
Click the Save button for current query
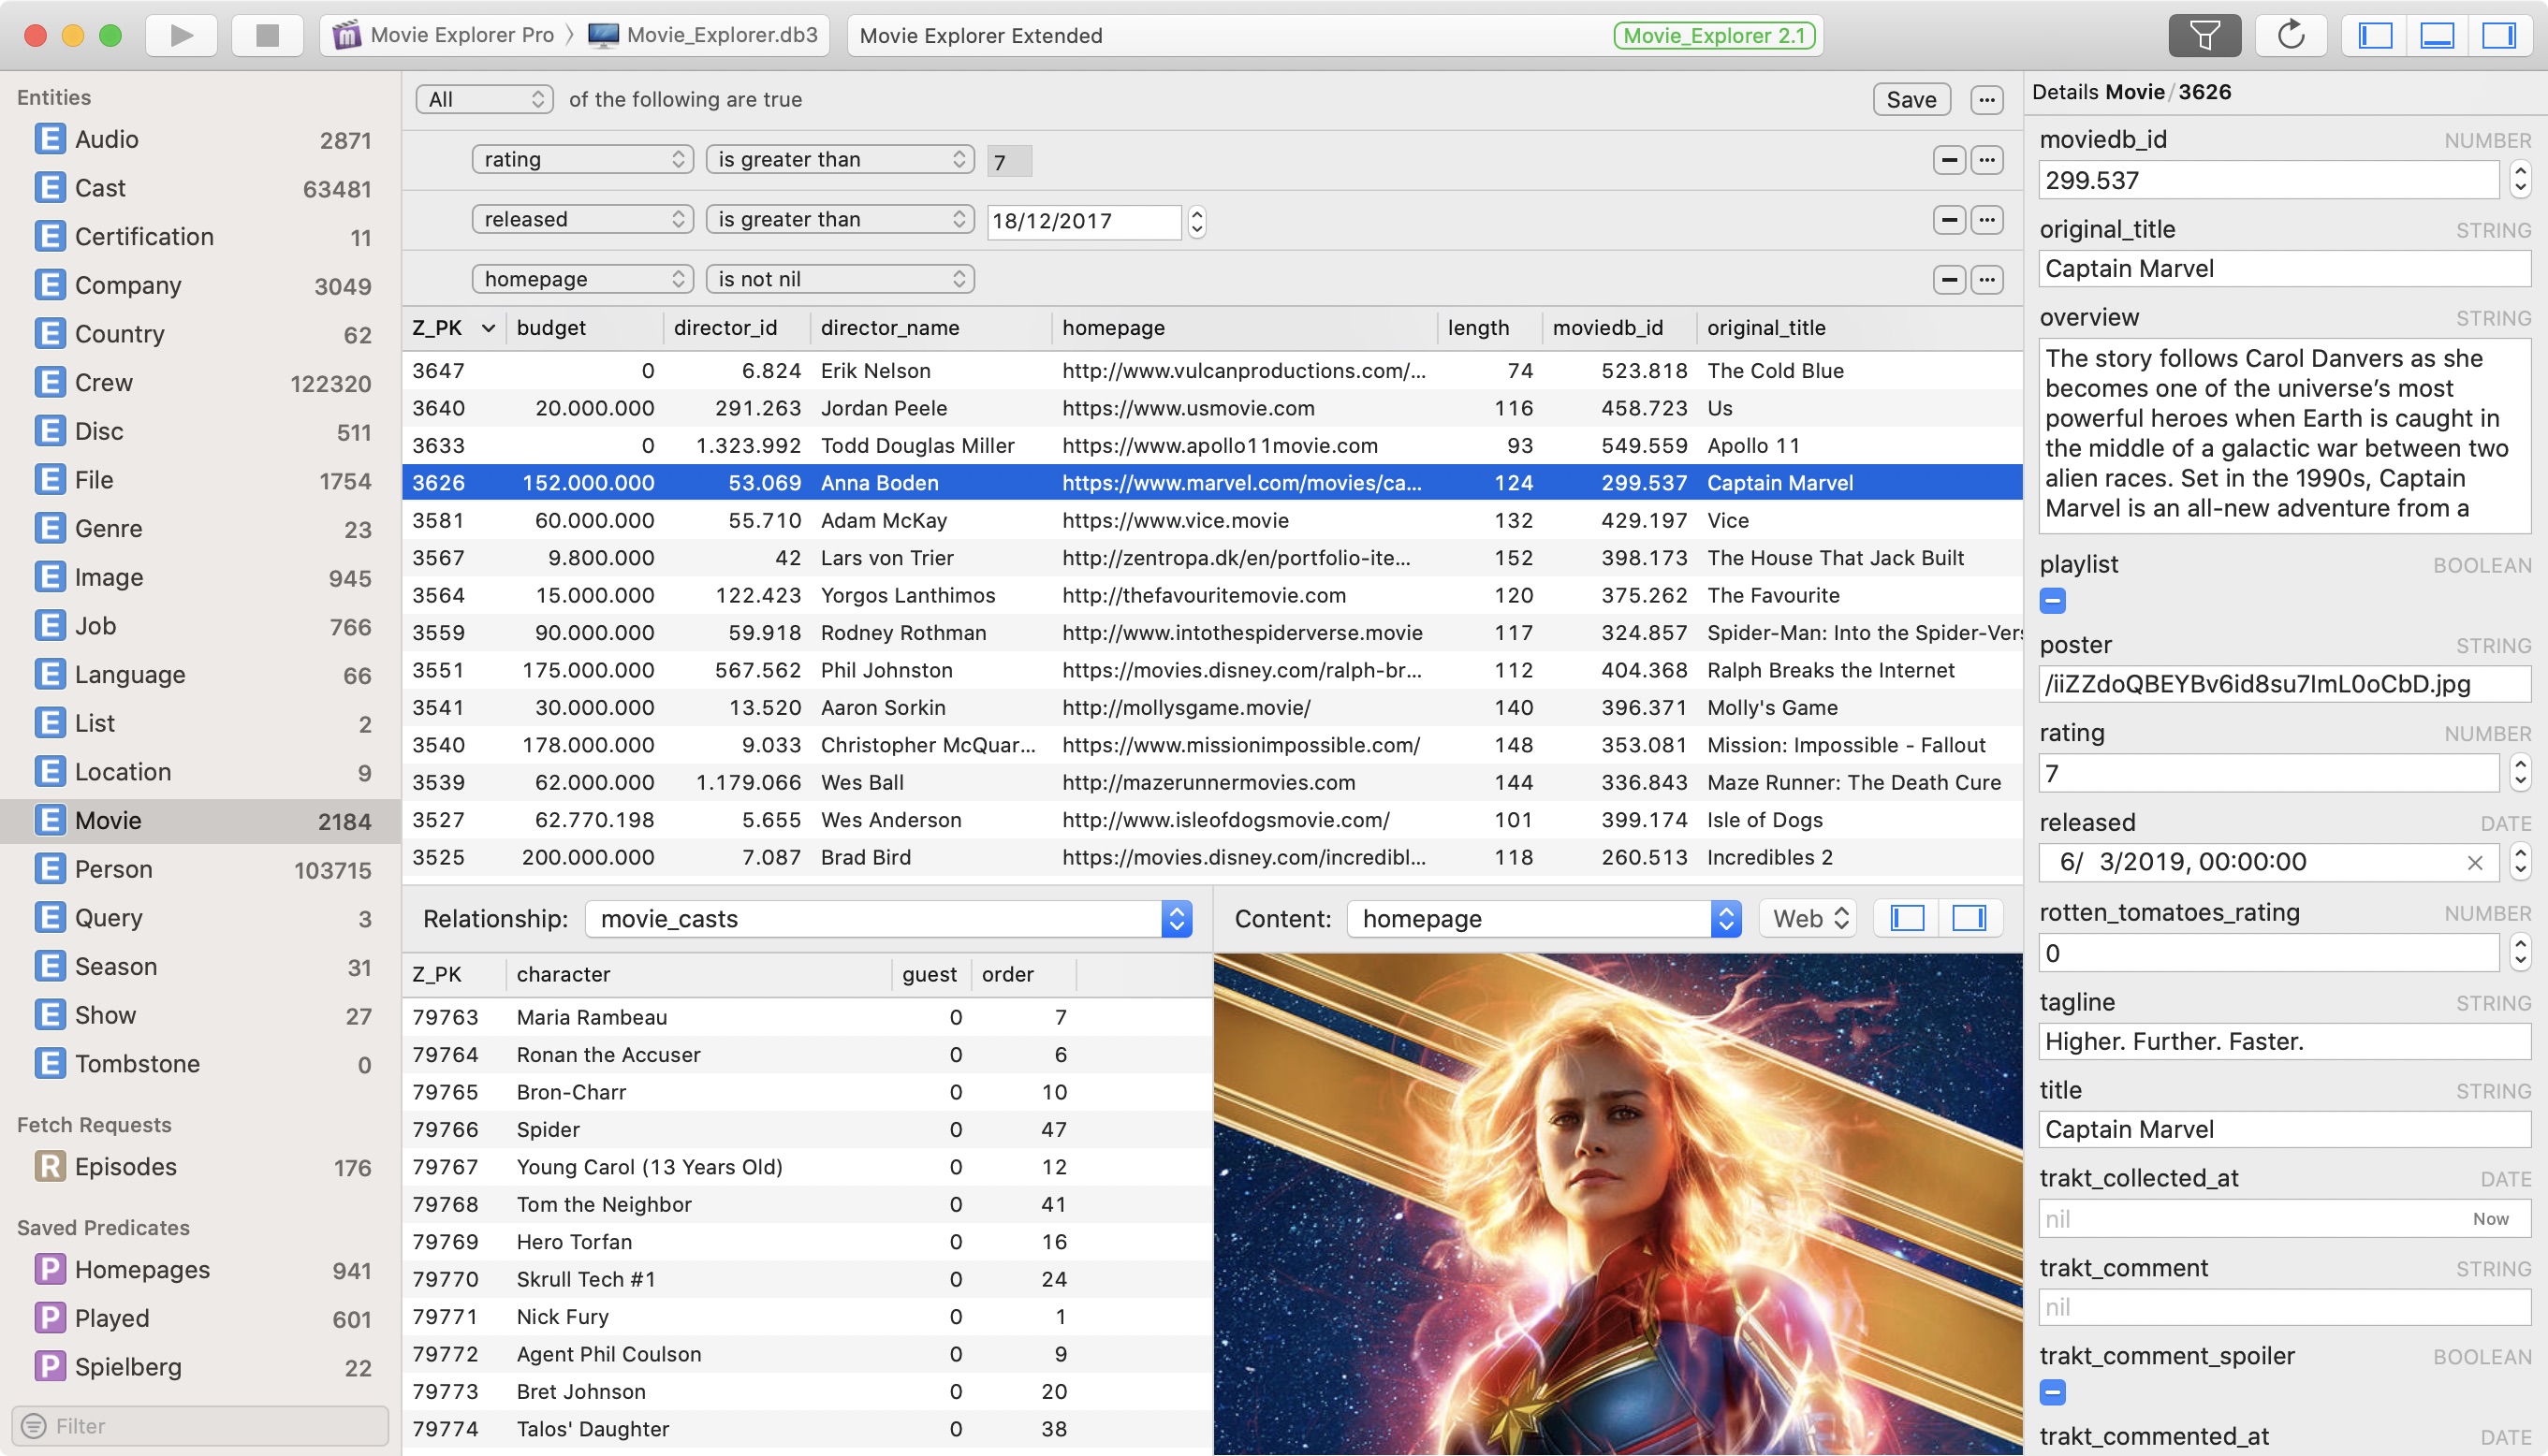(1910, 98)
